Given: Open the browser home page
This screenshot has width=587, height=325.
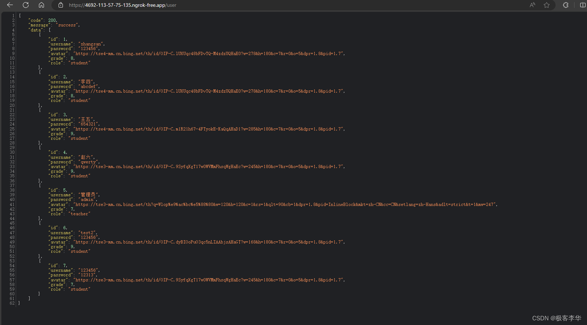Looking at the screenshot, I should pyautogui.click(x=41, y=5).
